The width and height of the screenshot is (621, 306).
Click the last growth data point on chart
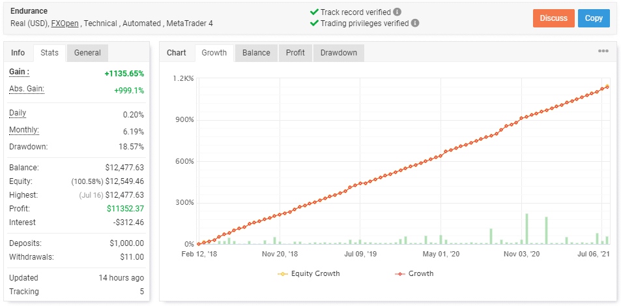point(607,87)
